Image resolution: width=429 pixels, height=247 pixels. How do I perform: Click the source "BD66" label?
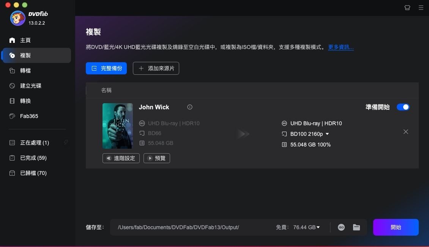pos(155,133)
